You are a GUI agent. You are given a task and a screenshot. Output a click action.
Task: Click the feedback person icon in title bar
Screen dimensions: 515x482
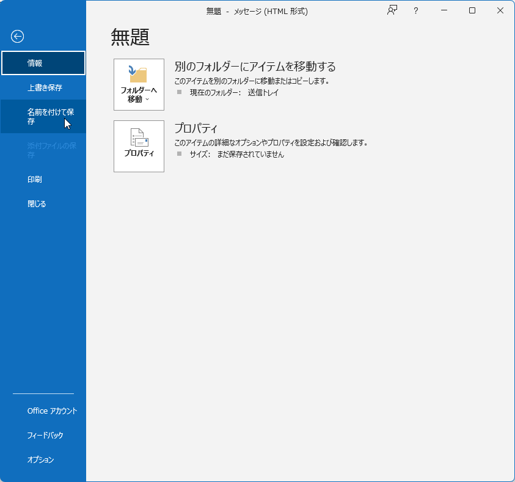(392, 10)
